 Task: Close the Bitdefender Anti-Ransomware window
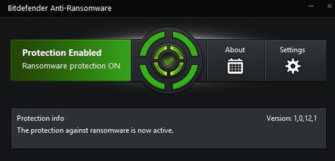(x=330, y=6)
